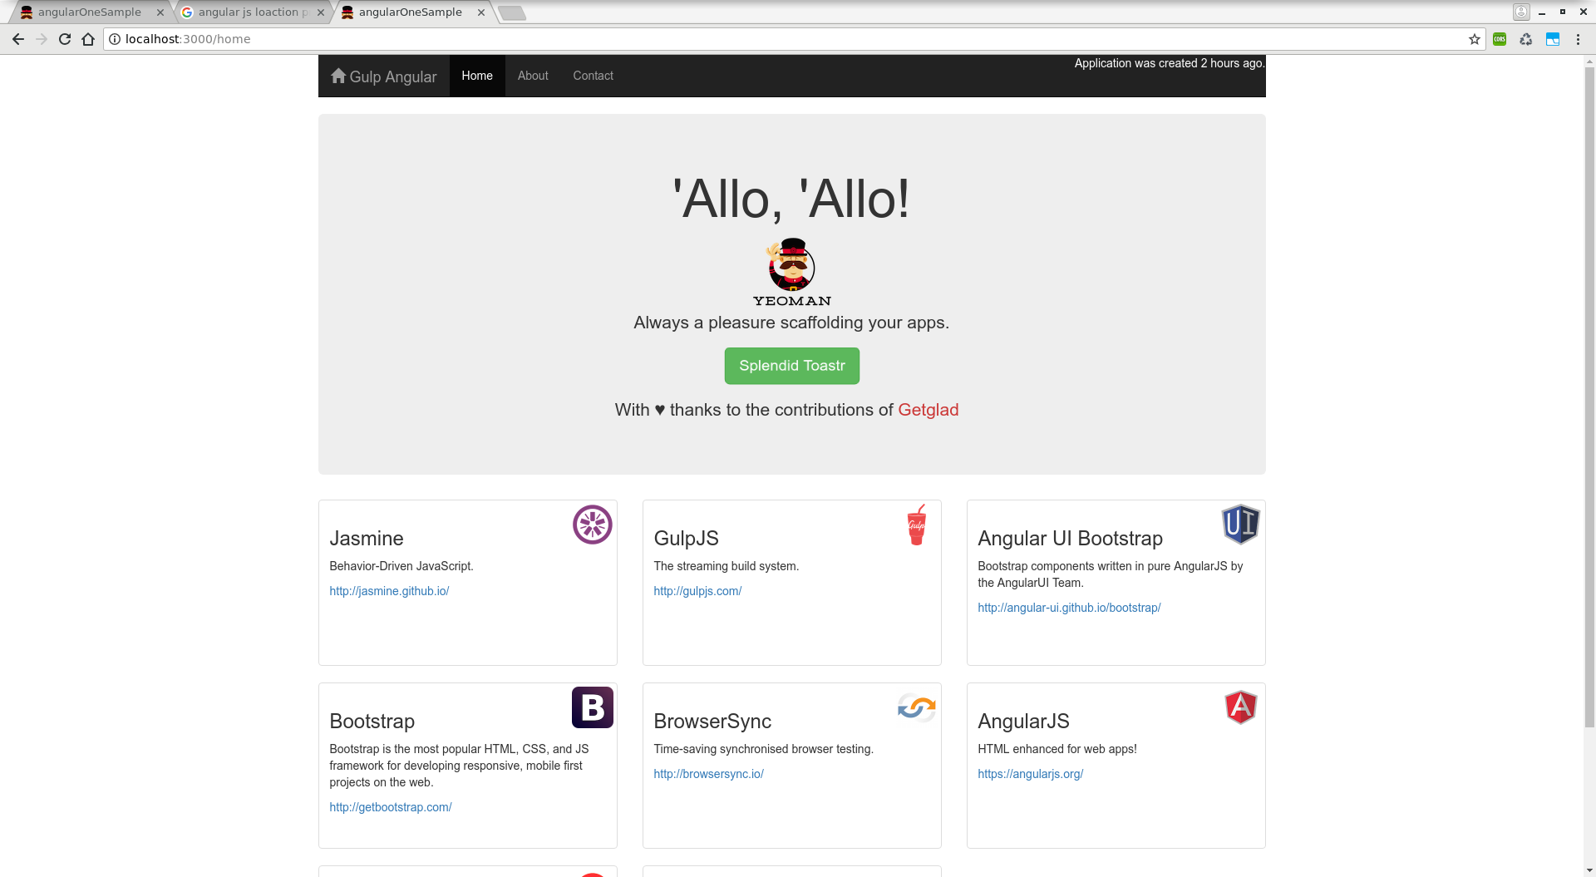Open the browsersync.io link
This screenshot has height=877, width=1596.
pyautogui.click(x=708, y=774)
